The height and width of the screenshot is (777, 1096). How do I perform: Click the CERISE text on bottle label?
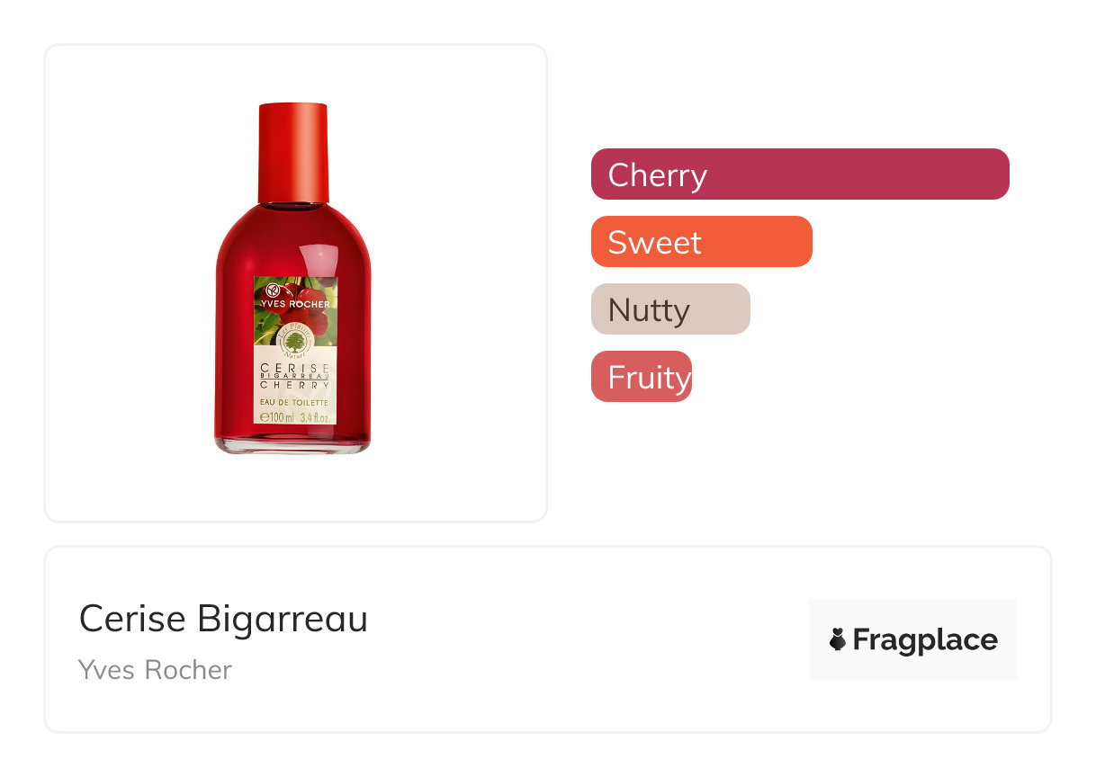(x=294, y=368)
